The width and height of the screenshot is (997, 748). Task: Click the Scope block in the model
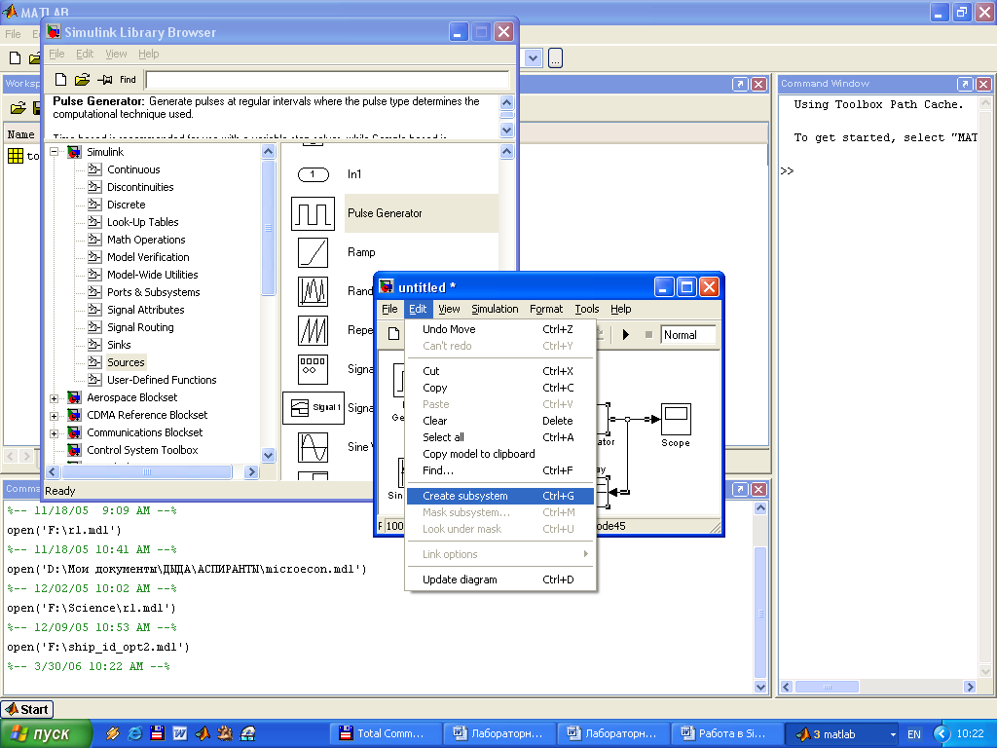tap(676, 419)
